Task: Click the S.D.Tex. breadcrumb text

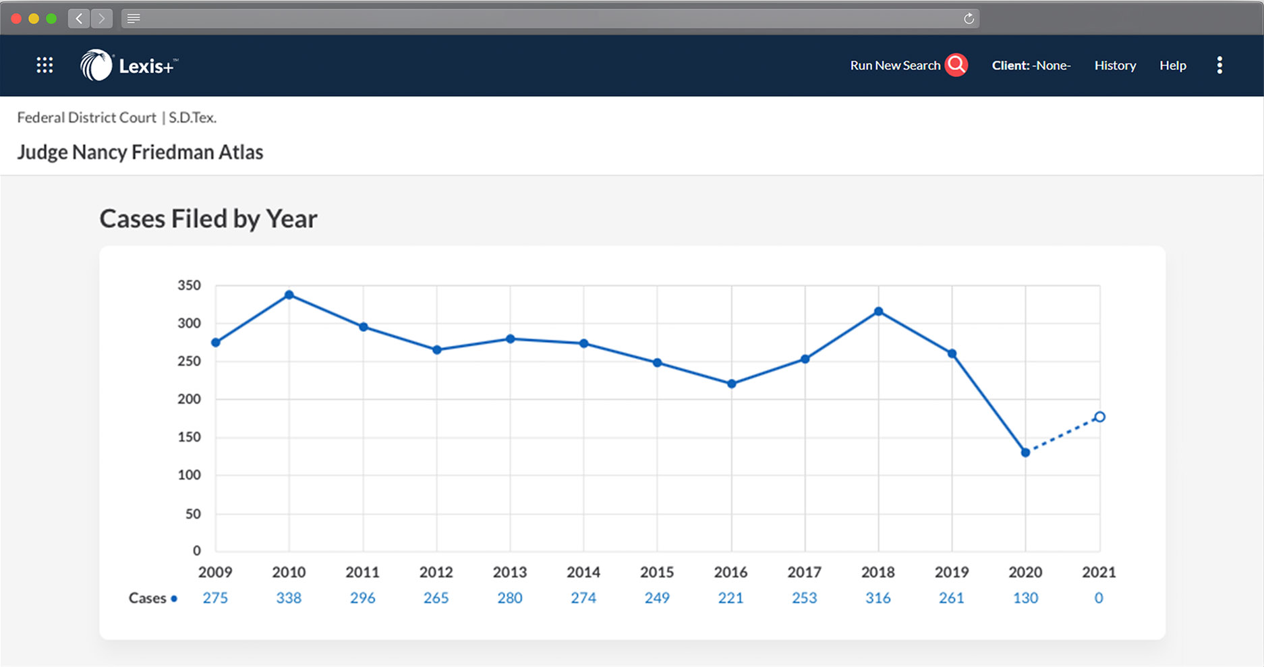Action: click(192, 117)
